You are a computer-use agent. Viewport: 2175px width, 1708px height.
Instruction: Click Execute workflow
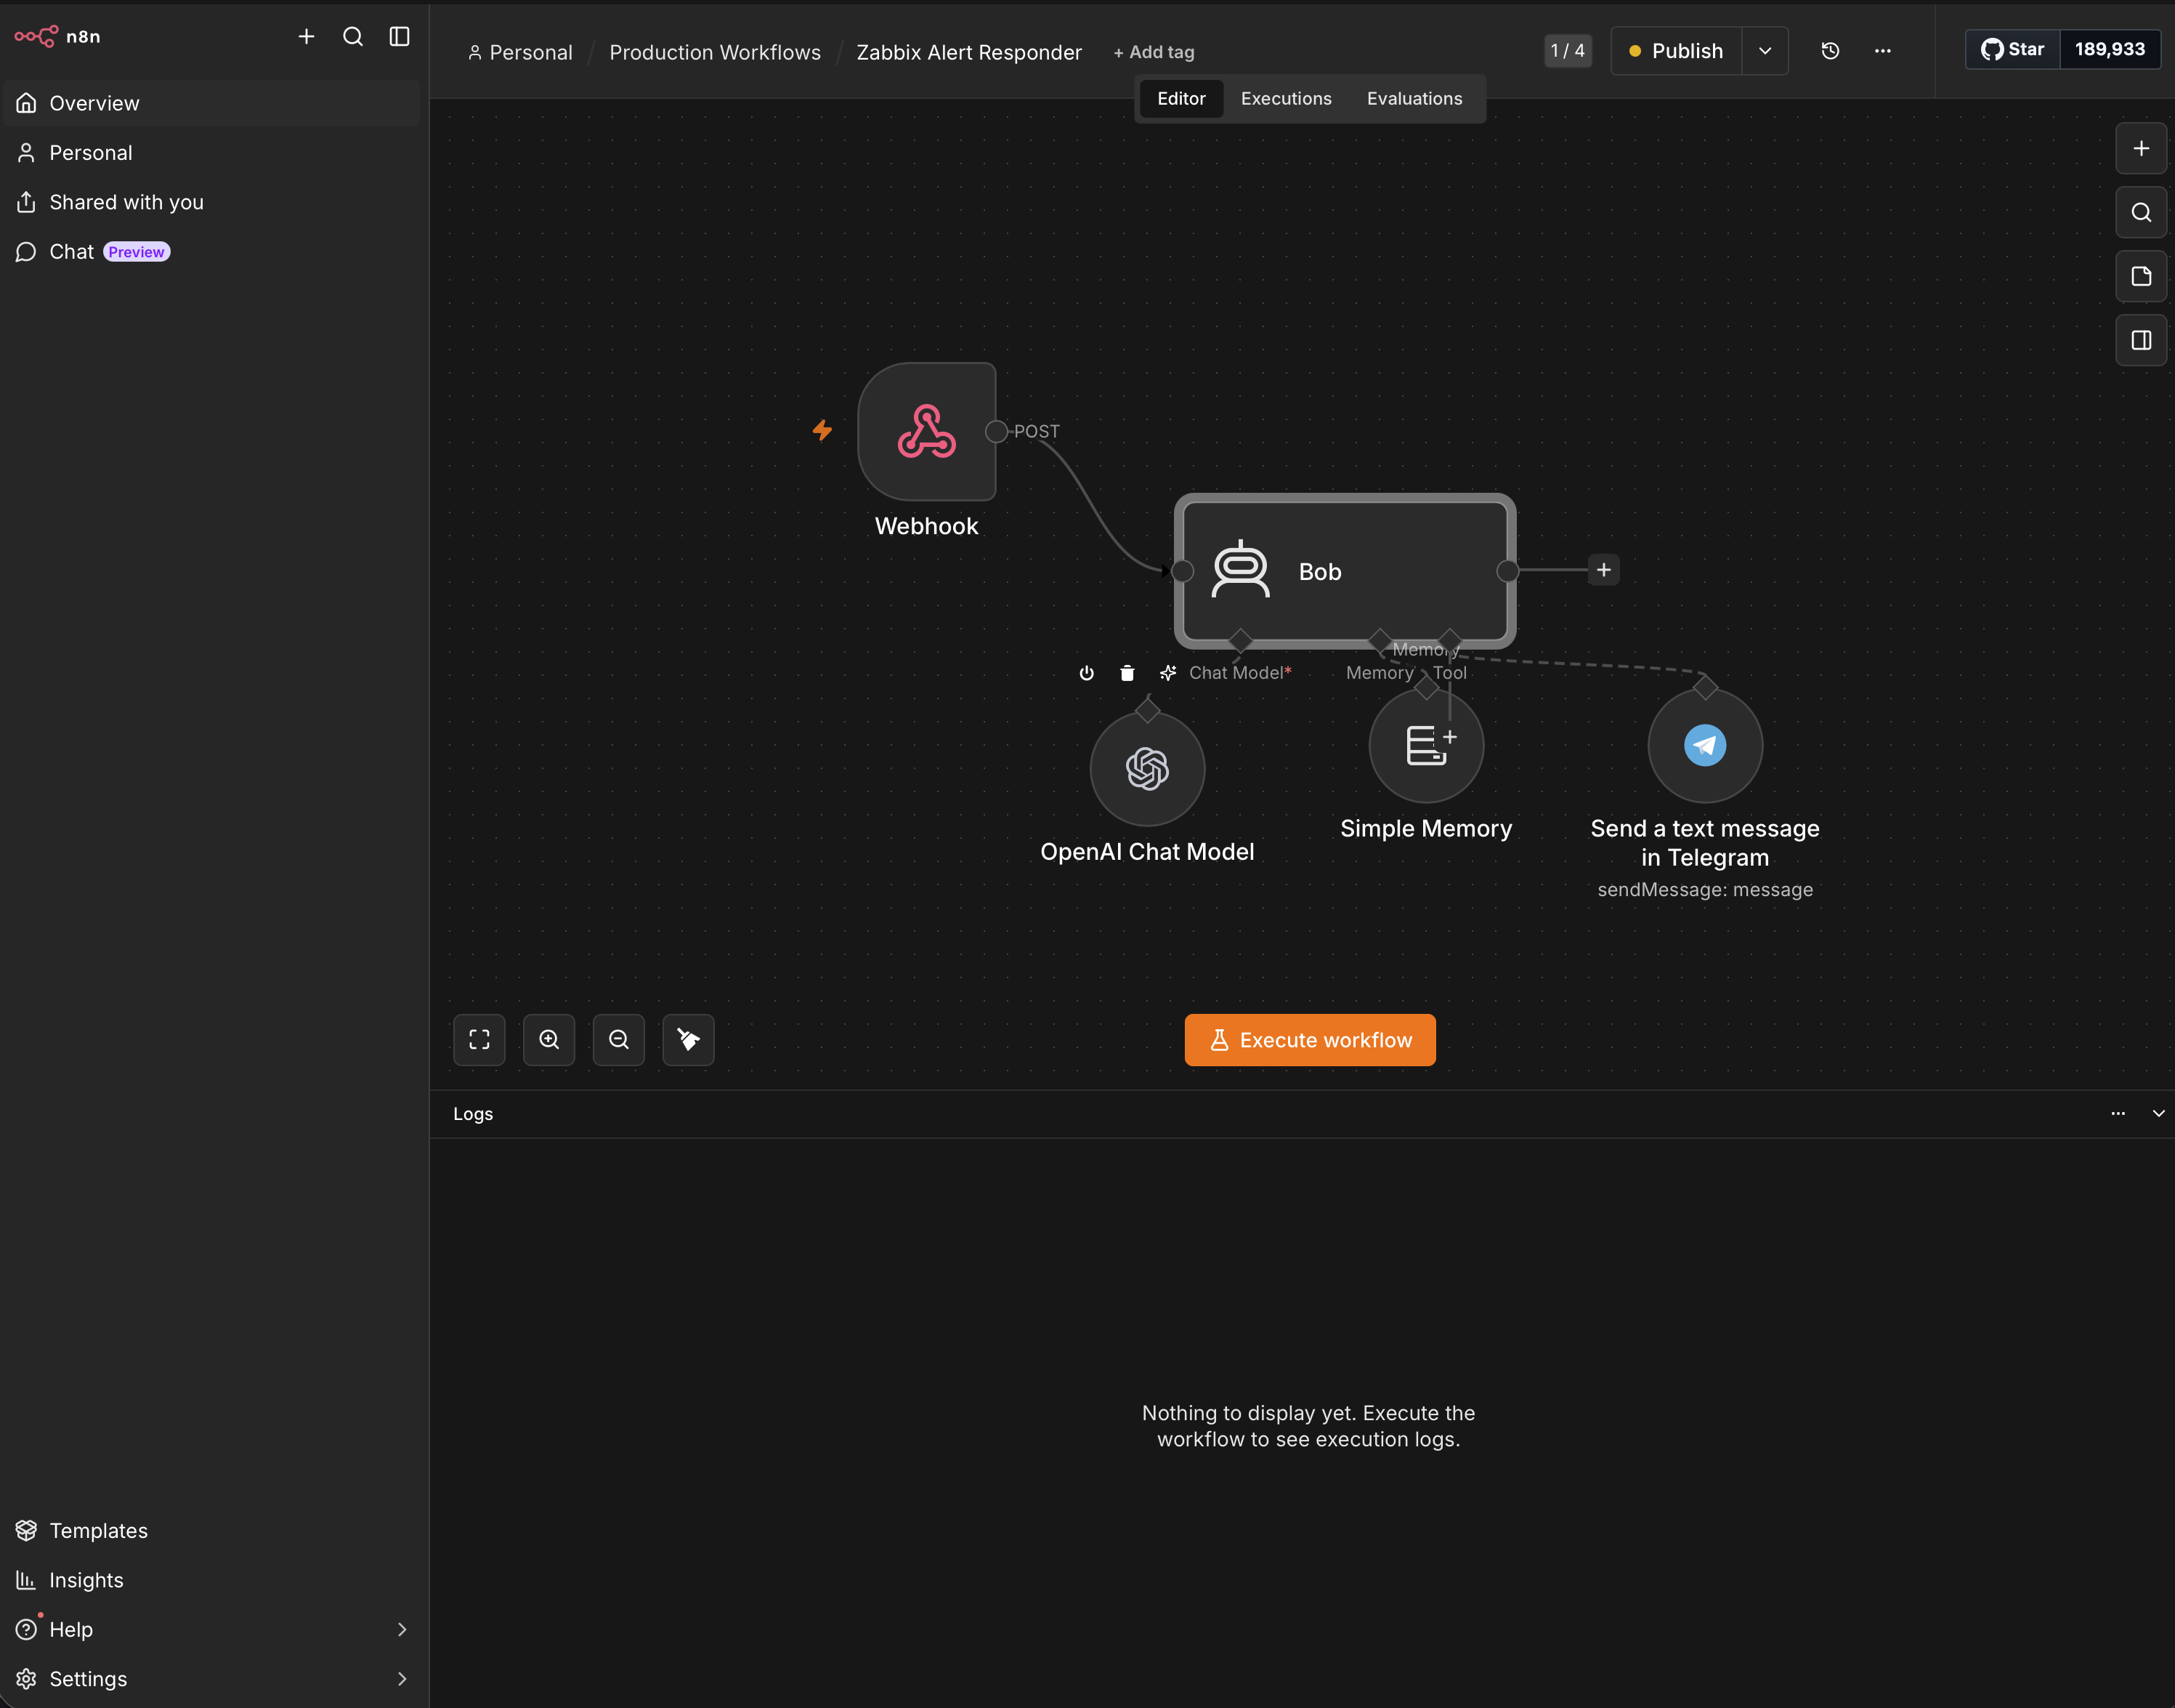(1311, 1040)
